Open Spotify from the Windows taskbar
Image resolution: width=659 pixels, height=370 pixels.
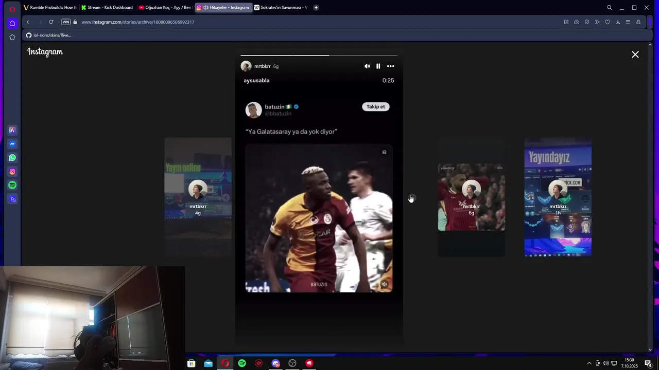click(242, 363)
